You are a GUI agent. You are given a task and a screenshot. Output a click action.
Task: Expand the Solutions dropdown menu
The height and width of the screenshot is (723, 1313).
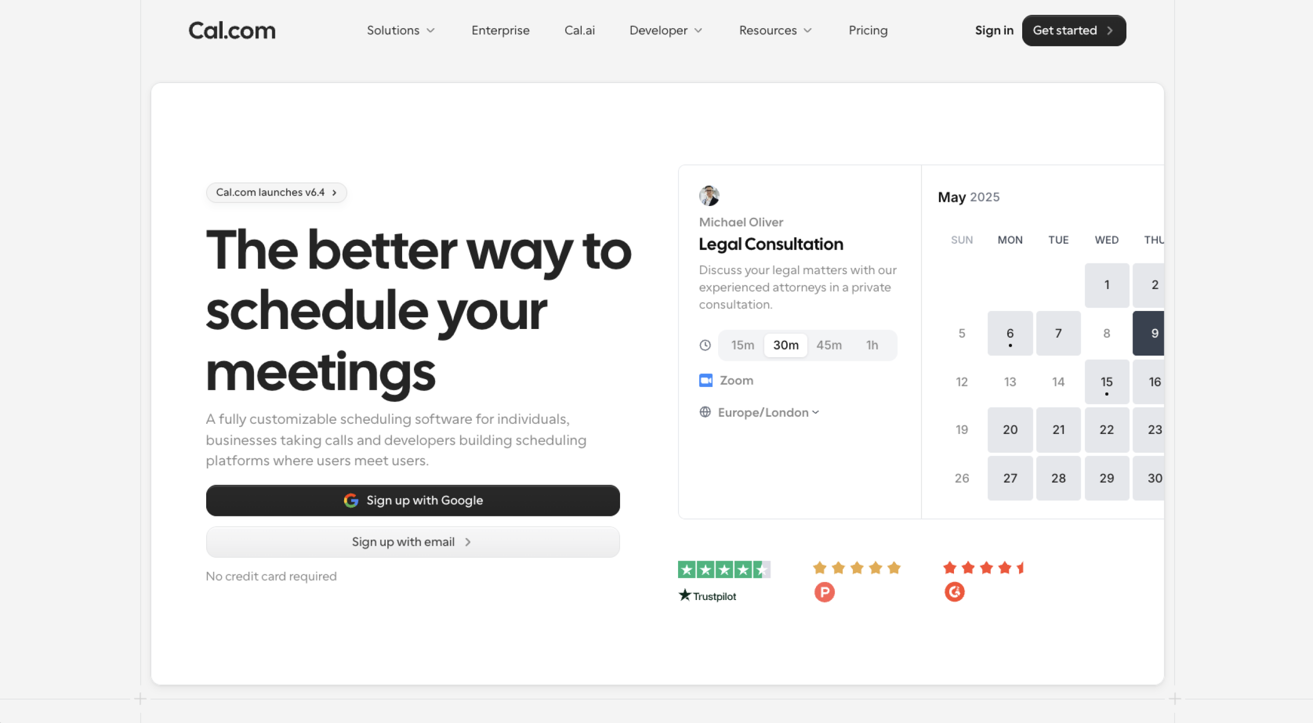click(401, 30)
